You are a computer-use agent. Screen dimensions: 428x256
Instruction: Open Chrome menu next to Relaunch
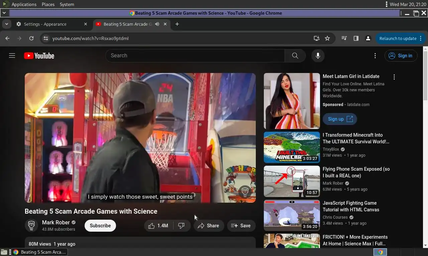[x=421, y=38]
